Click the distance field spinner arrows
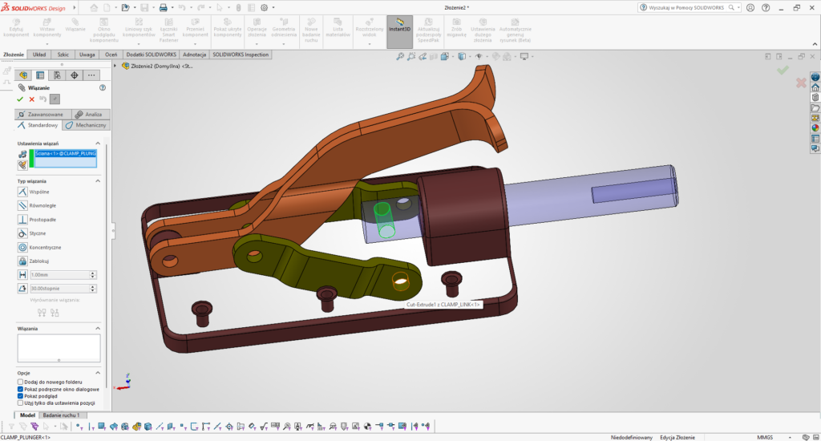Image resolution: width=821 pixels, height=441 pixels. click(x=93, y=274)
